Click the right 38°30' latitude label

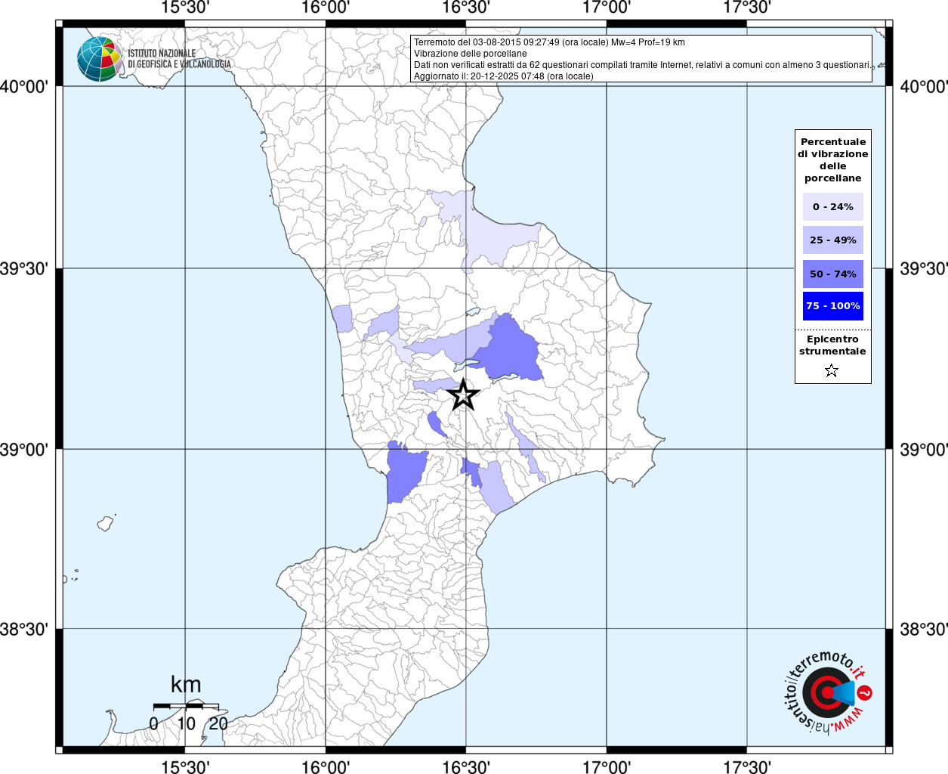[923, 629]
